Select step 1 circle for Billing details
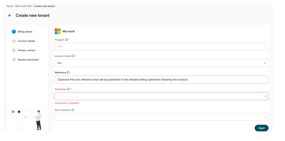The width and height of the screenshot is (285, 141). pos(14,32)
